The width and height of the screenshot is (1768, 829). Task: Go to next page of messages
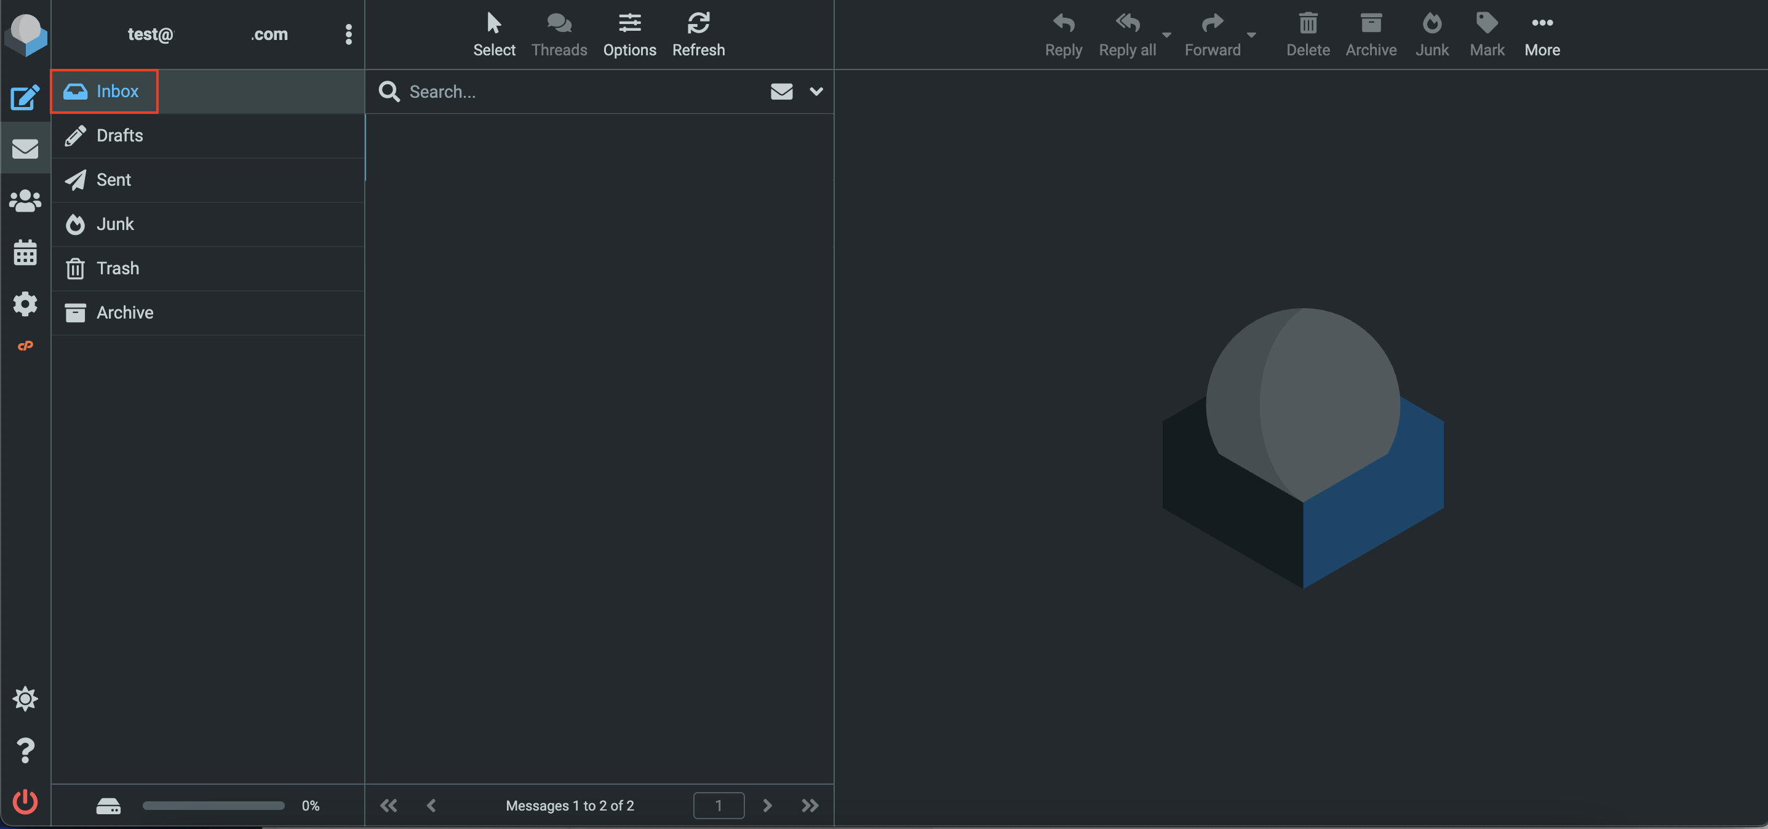pyautogui.click(x=767, y=806)
